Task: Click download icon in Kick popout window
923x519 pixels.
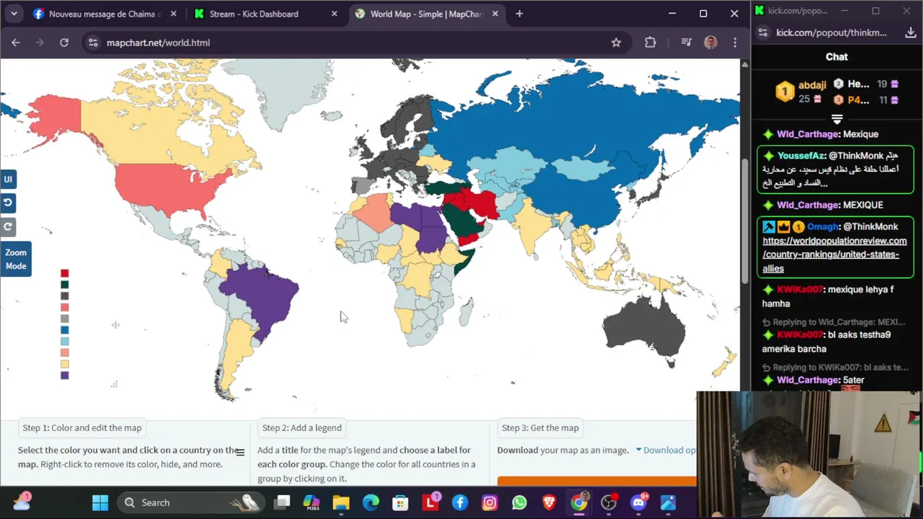Action: pyautogui.click(x=910, y=32)
